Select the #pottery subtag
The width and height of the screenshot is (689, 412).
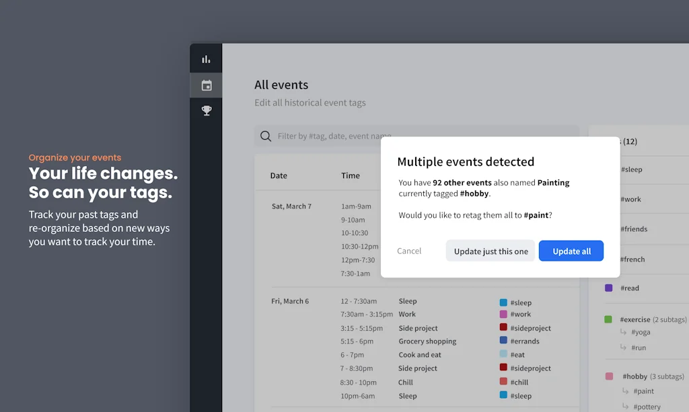point(647,406)
